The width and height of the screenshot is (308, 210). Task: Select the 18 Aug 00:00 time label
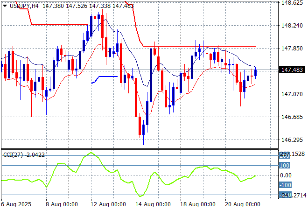click(x=198, y=204)
